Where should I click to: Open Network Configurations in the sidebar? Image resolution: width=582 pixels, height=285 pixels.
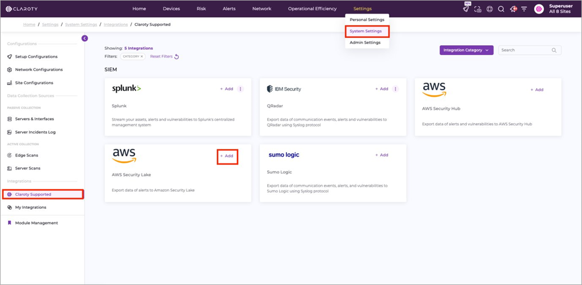tap(39, 70)
